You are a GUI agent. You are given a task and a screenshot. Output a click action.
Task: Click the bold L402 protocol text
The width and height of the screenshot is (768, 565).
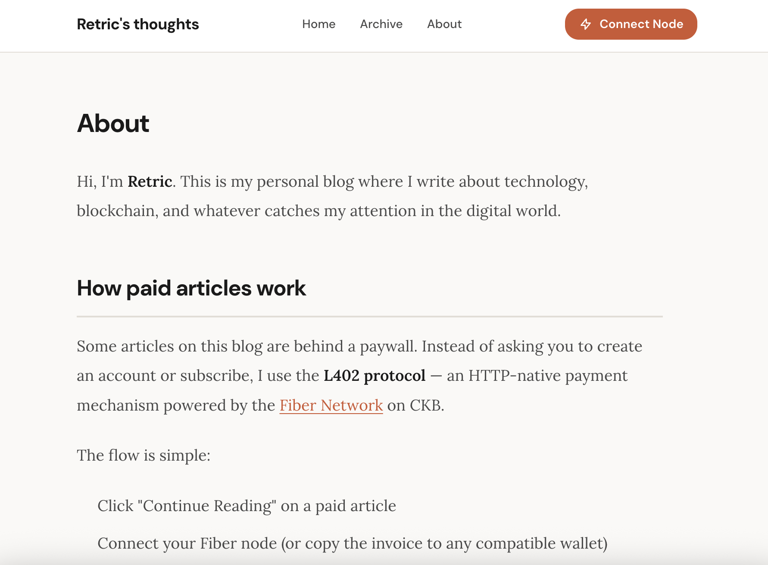point(374,376)
